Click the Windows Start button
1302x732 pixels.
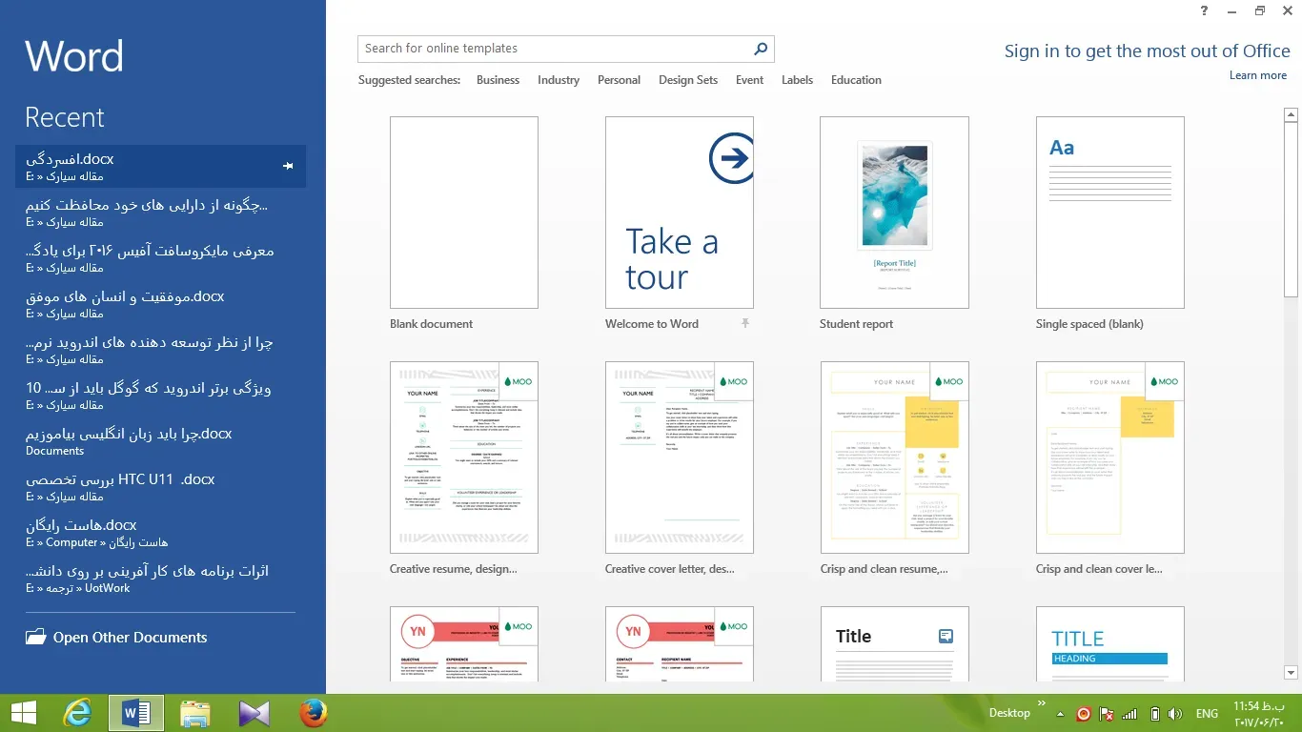pyautogui.click(x=24, y=713)
